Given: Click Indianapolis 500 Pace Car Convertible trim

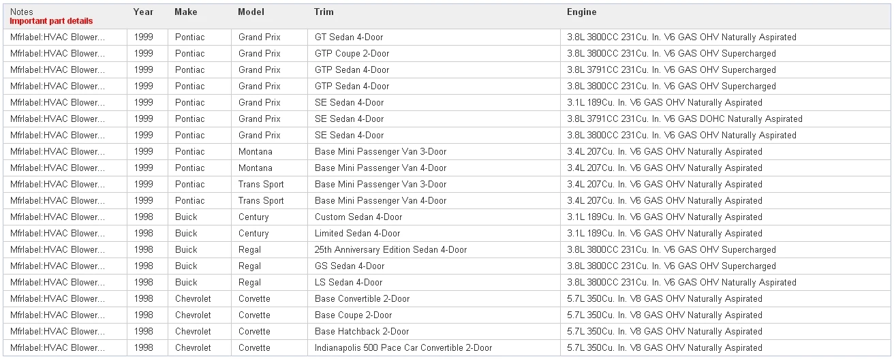Looking at the screenshot, I should click(403, 348).
